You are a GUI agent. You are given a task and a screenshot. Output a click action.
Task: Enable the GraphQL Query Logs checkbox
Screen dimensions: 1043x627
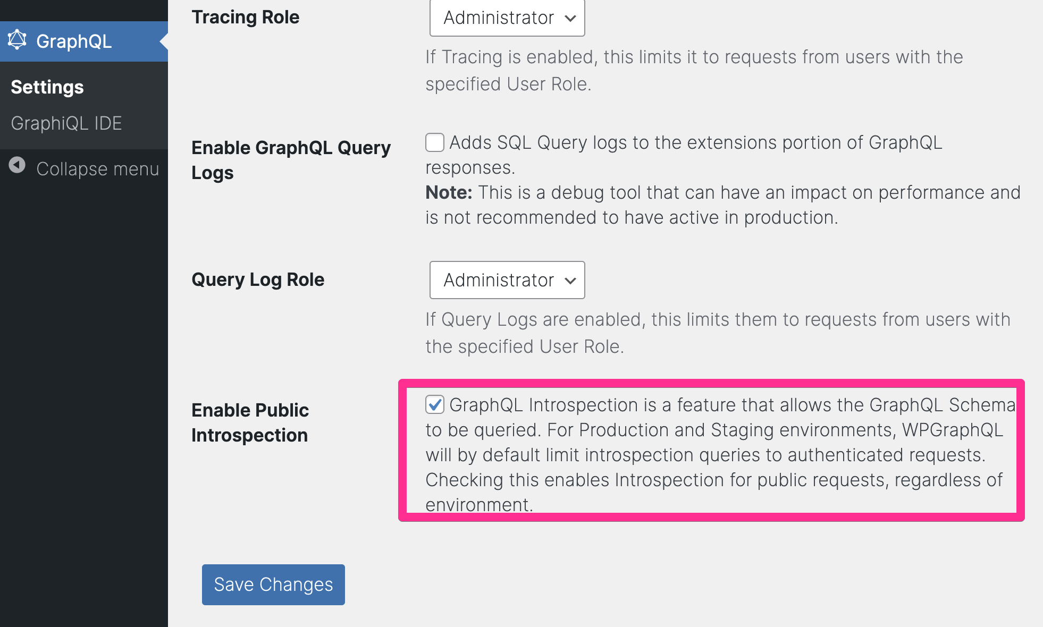[x=435, y=142]
